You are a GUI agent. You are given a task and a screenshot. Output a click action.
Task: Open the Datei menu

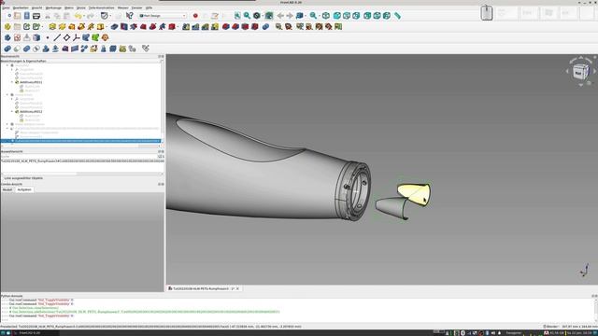(x=6, y=7)
